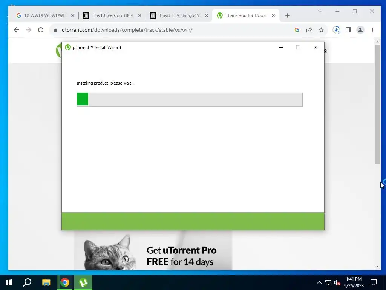
Task: Go back with Chrome's back arrow
Action: [17, 30]
